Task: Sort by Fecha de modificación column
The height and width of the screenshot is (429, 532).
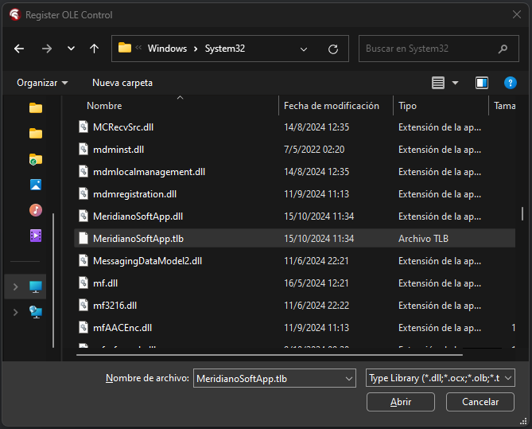Action: (332, 106)
